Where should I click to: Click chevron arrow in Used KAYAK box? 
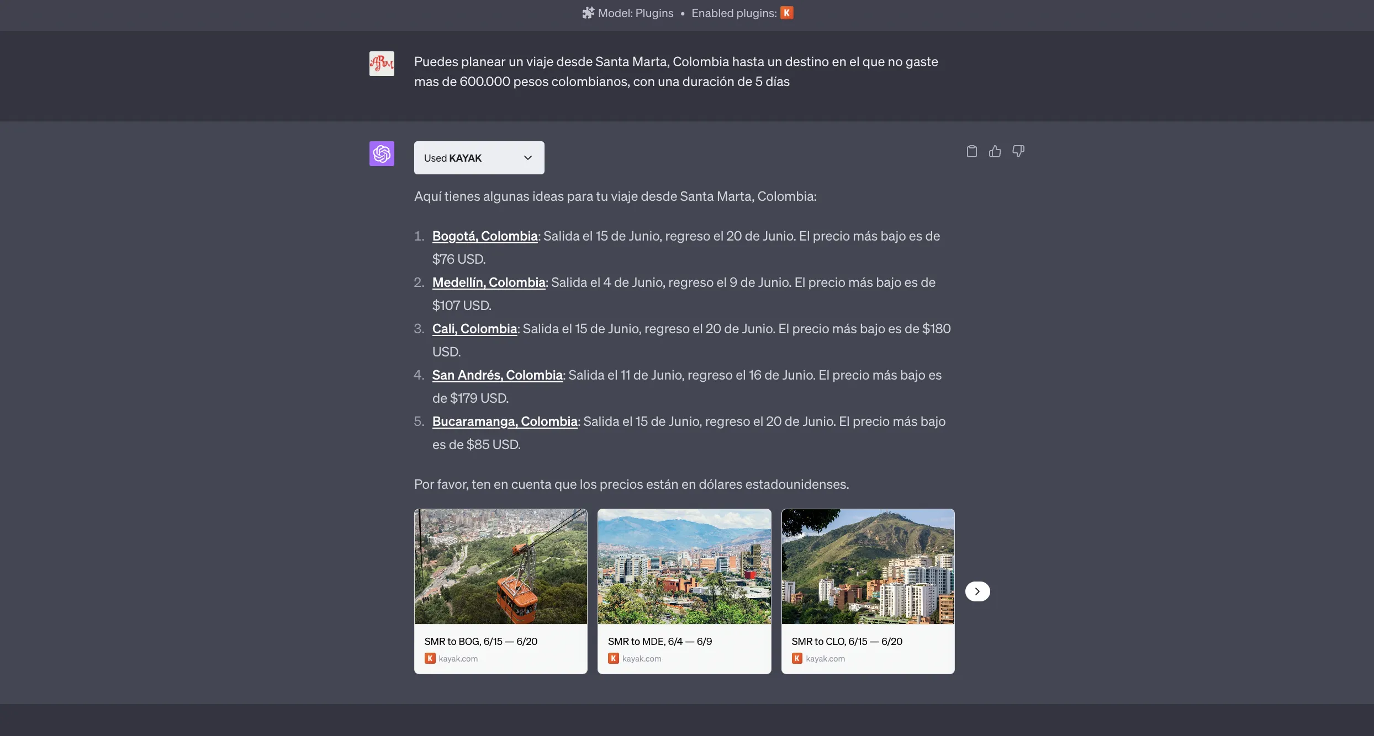coord(527,158)
